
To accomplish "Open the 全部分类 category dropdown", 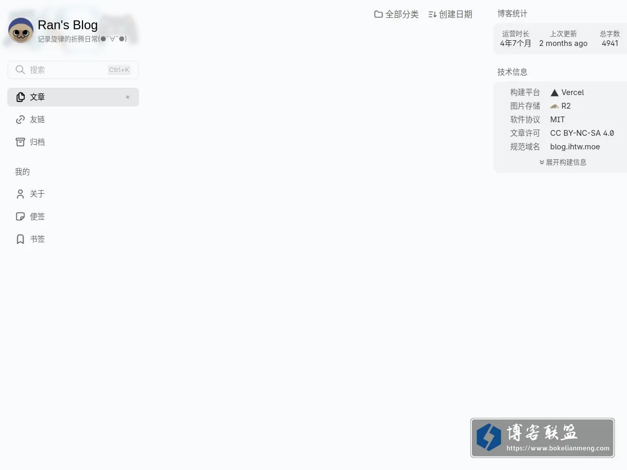I will coord(397,15).
